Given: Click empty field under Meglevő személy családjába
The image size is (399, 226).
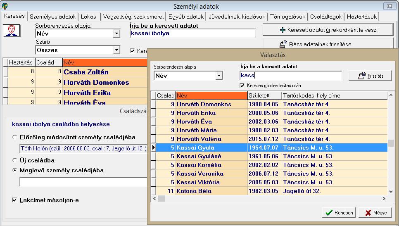Looking at the screenshot, I should [x=83, y=182].
